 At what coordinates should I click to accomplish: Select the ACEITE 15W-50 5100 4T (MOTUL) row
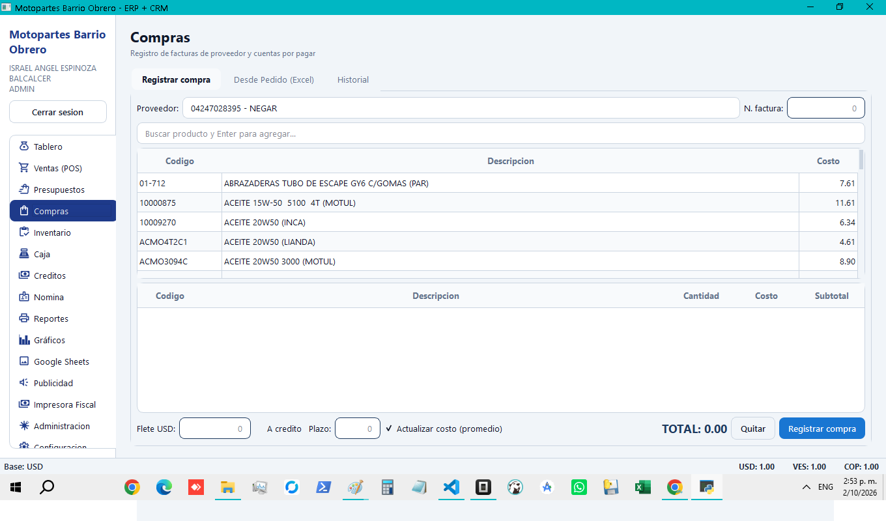tap(498, 203)
